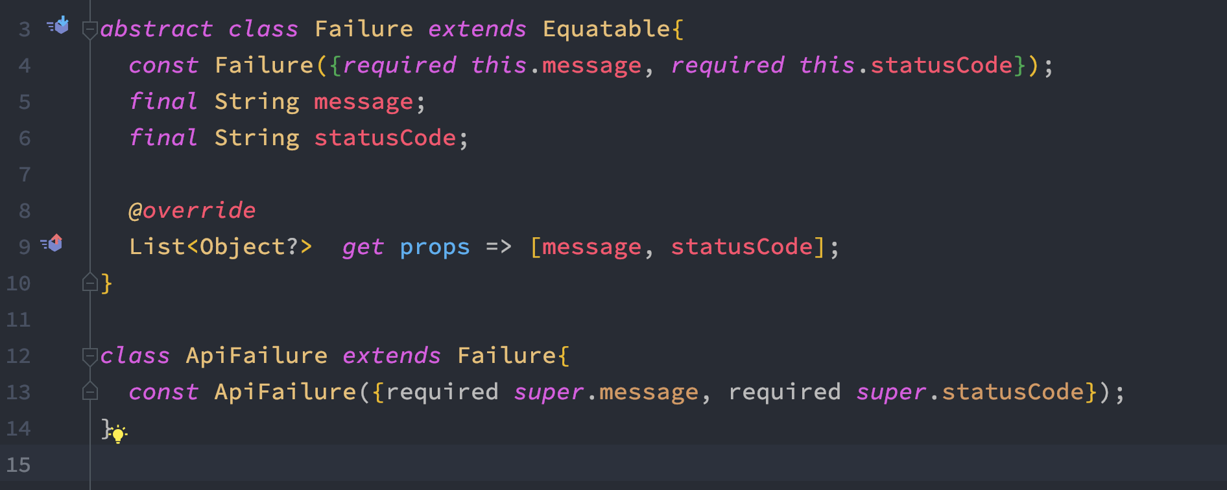Toggle the fold marker on line 13
This screenshot has height=490, width=1227.
tap(89, 391)
